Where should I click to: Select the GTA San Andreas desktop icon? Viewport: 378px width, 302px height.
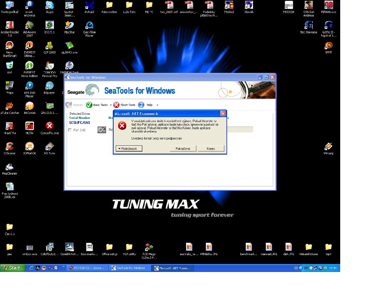tap(309, 9)
